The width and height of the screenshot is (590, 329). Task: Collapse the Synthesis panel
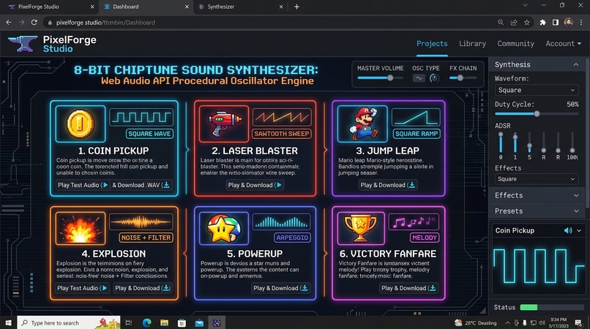point(575,64)
